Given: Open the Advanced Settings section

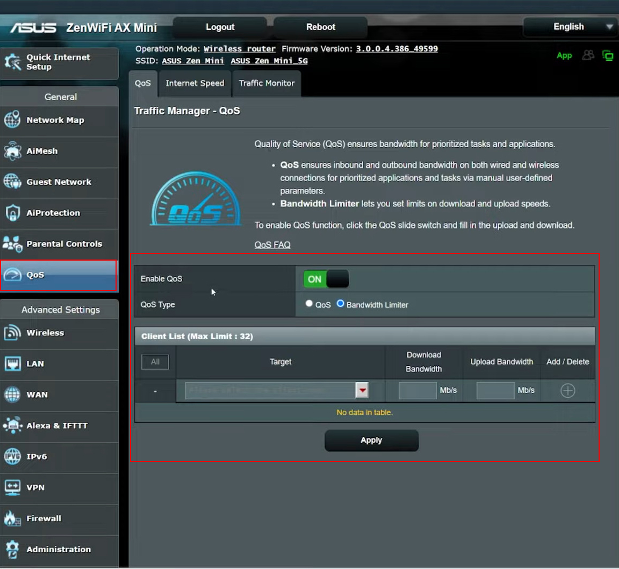Looking at the screenshot, I should point(60,309).
